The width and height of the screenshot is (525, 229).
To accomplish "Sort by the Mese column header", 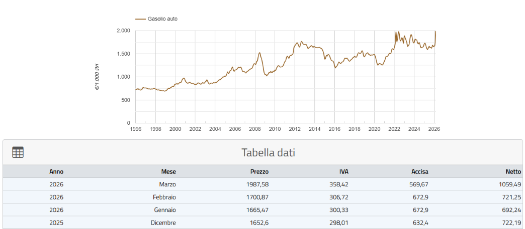I will point(168,172).
